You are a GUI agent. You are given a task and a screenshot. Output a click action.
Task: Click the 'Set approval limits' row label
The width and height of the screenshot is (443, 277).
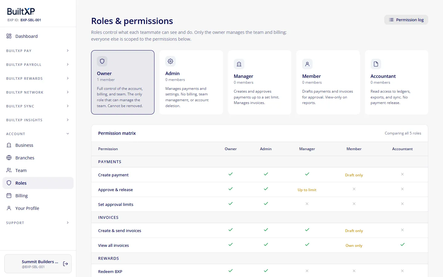tap(116, 204)
